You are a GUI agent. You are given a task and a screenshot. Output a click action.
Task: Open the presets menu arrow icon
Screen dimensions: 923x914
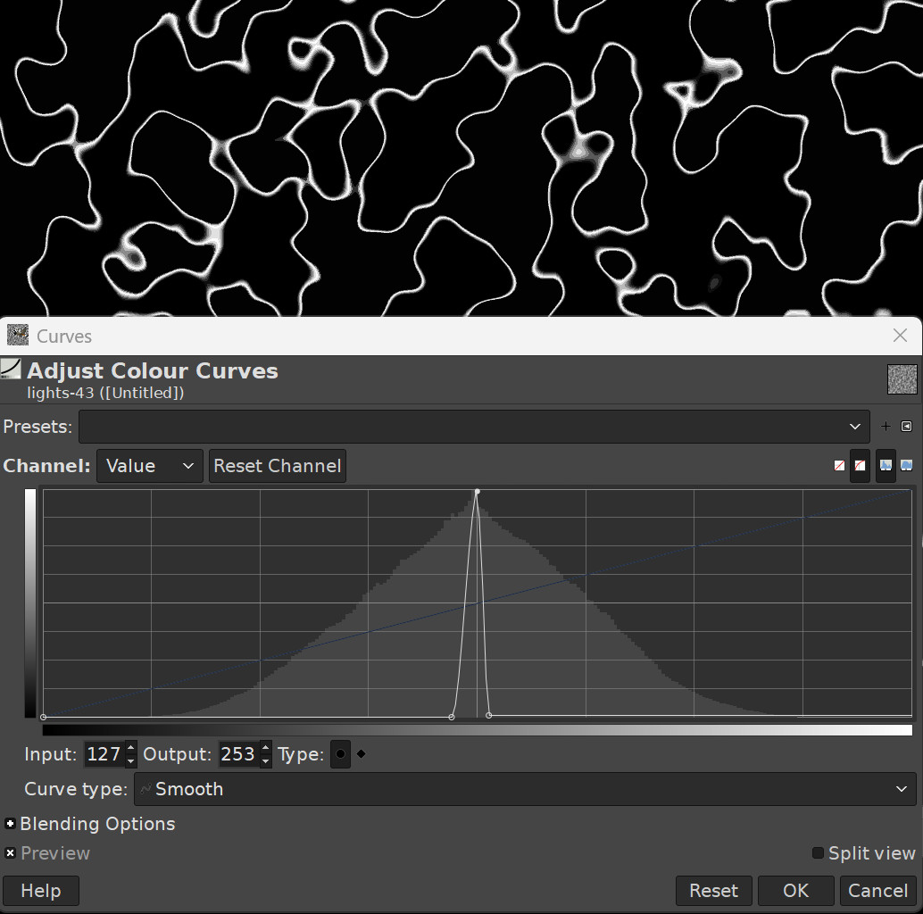pyautogui.click(x=906, y=427)
